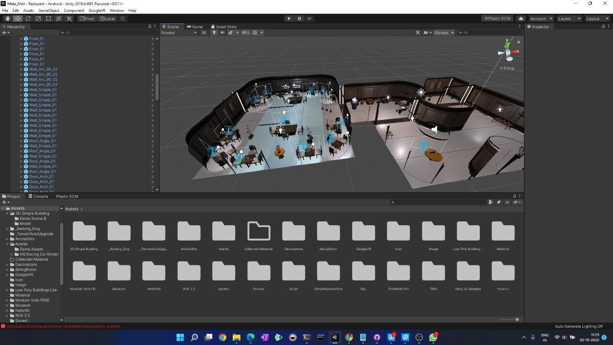
Task: Open the Hierarchy create plus menu
Action: pyautogui.click(x=5, y=33)
